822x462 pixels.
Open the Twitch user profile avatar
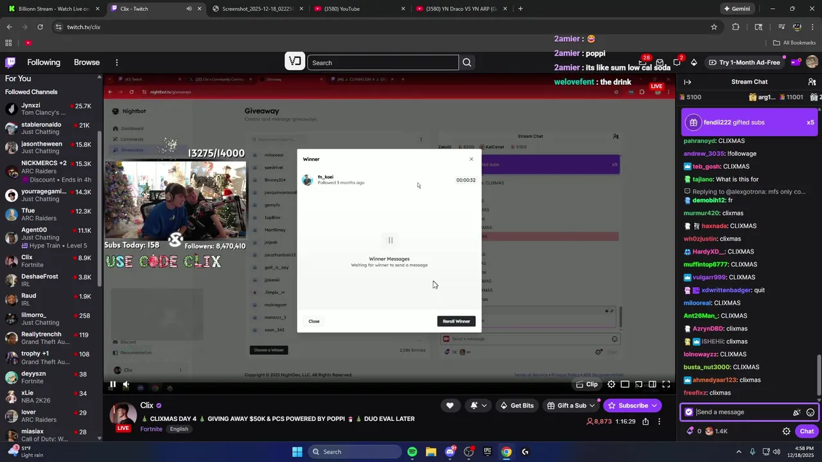[812, 62]
